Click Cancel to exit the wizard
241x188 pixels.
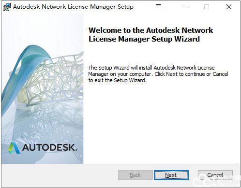[x=215, y=175]
